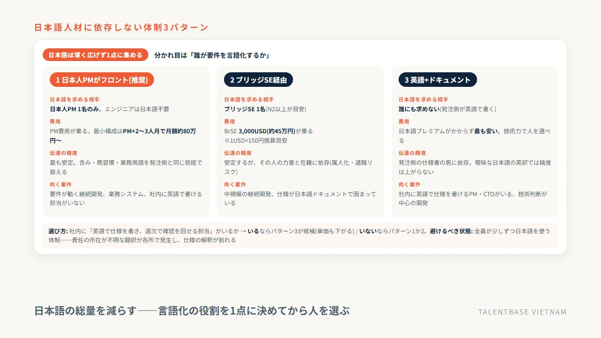Click the 選び方 guidance note at the bottom
The image size is (601, 338).
300,236
